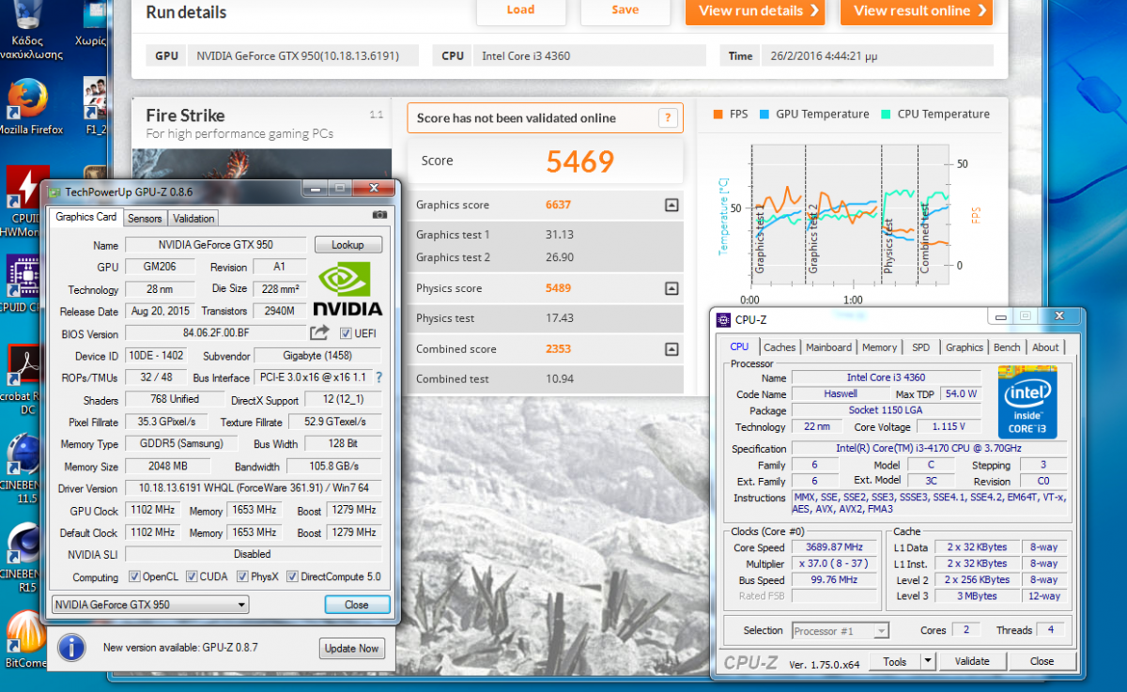This screenshot has width=1127, height=692.
Task: Click the GPU-Z title bar application icon
Action: pyautogui.click(x=54, y=192)
